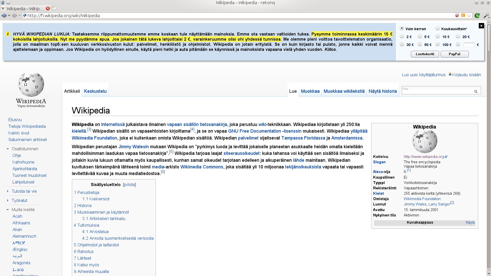Open Afrikaans language version
Image resolution: width=491 pixels, height=276 pixels.
[x=21, y=223]
